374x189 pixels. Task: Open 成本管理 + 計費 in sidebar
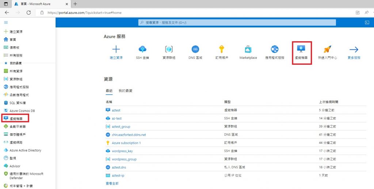21,186
